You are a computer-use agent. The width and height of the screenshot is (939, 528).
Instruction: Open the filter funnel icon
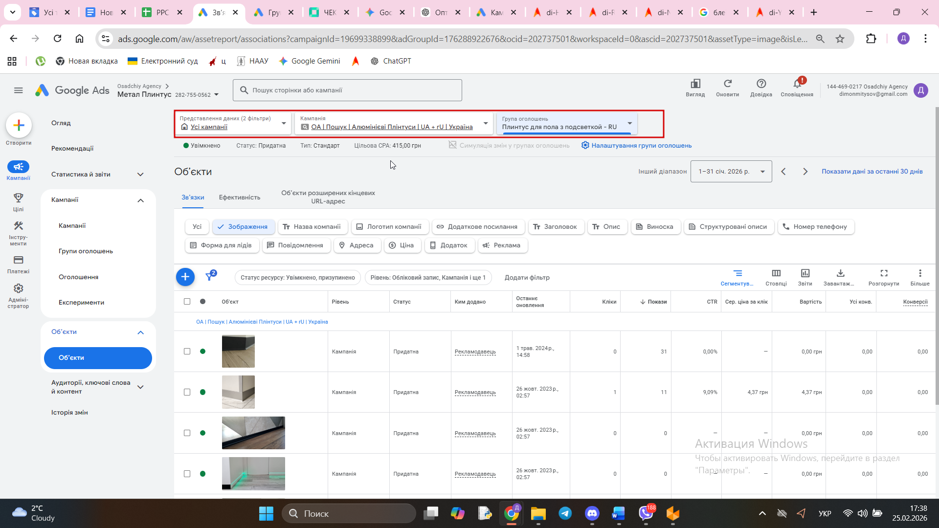point(210,277)
